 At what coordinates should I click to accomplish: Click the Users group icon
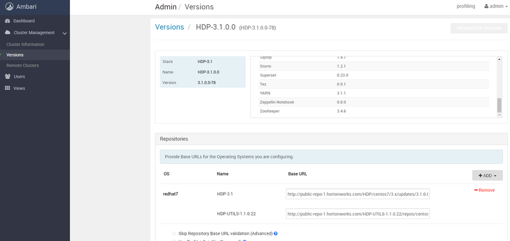pyautogui.click(x=8, y=77)
